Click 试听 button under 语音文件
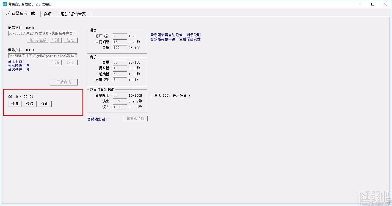The width and height of the screenshot is (392, 206). pyautogui.click(x=56, y=40)
